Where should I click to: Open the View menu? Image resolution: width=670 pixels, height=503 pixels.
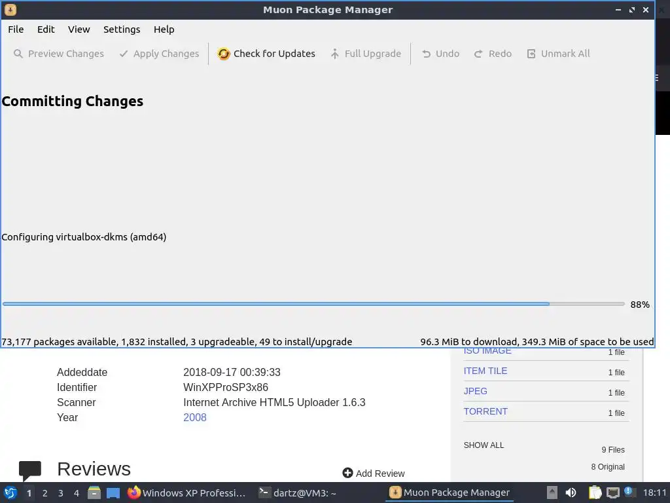click(x=79, y=29)
